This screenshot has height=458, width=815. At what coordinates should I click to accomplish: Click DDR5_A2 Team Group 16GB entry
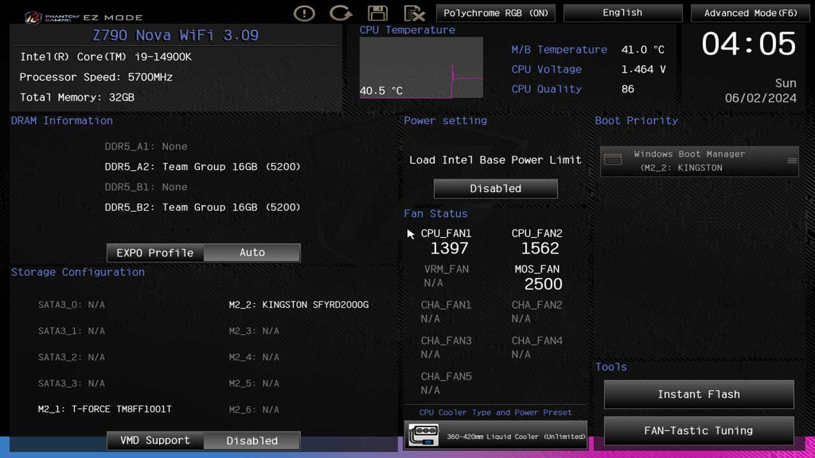[x=202, y=167]
